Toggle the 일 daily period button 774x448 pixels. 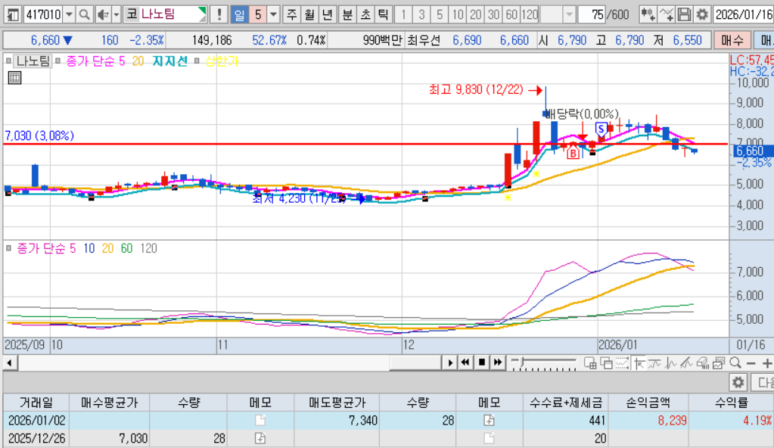tap(239, 15)
